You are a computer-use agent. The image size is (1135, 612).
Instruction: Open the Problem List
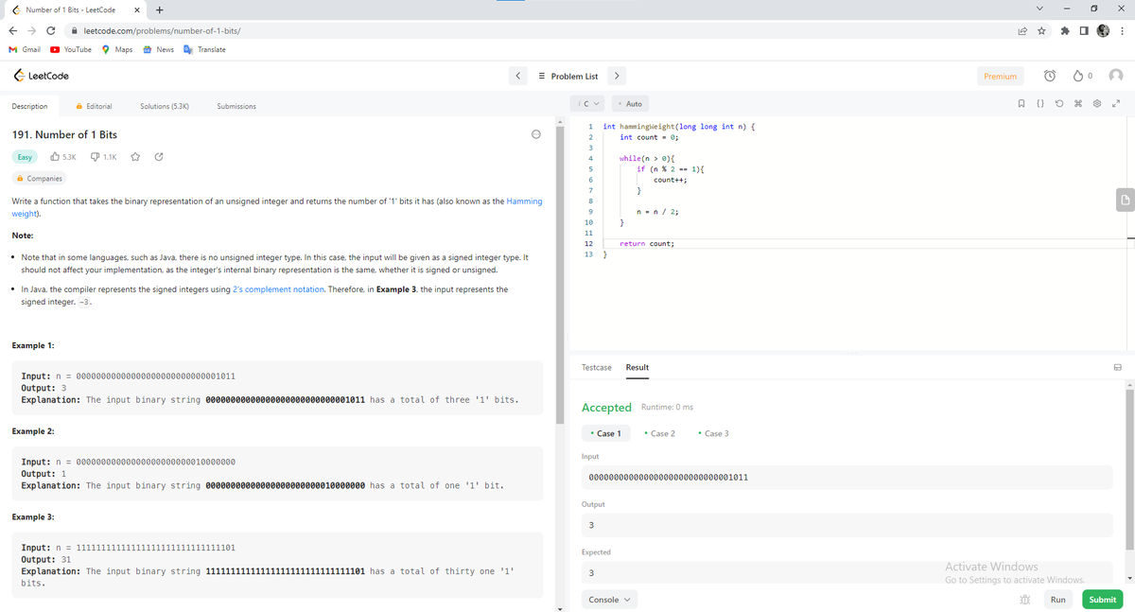[x=567, y=76]
